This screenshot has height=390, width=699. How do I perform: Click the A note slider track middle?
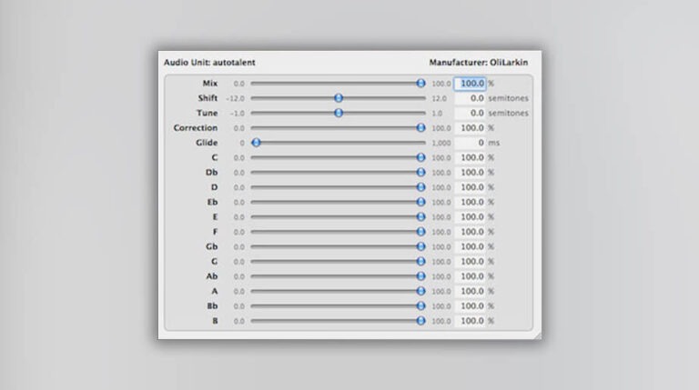click(x=337, y=291)
